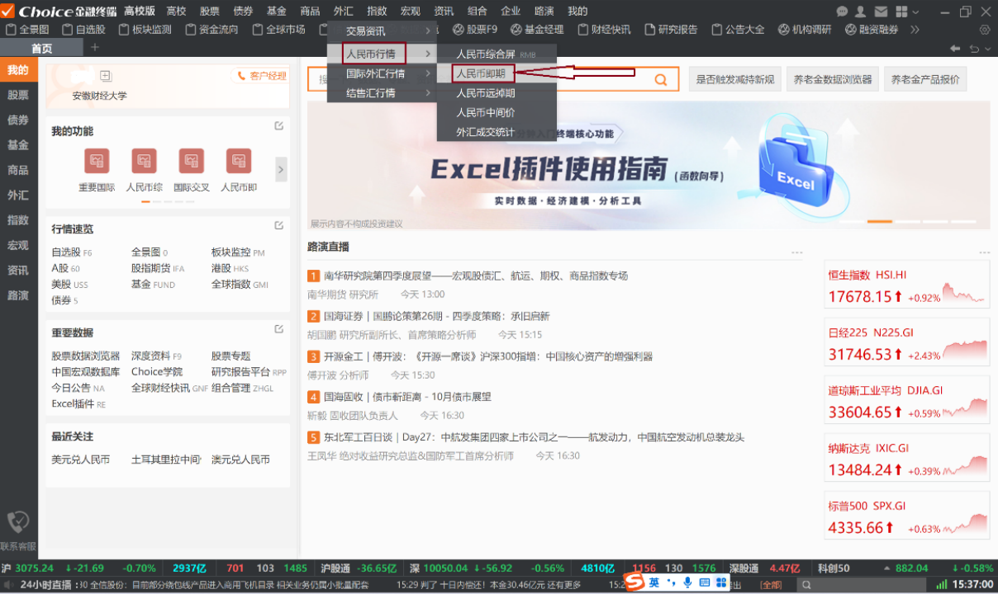Click the Excel插件使用指南 banner
998x594 pixels.
pos(649,166)
